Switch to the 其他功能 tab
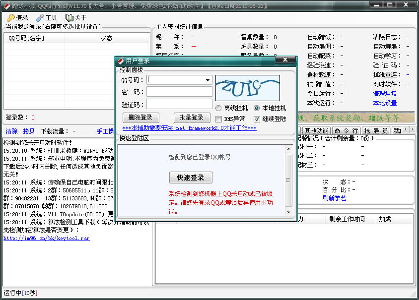 (x=316, y=131)
